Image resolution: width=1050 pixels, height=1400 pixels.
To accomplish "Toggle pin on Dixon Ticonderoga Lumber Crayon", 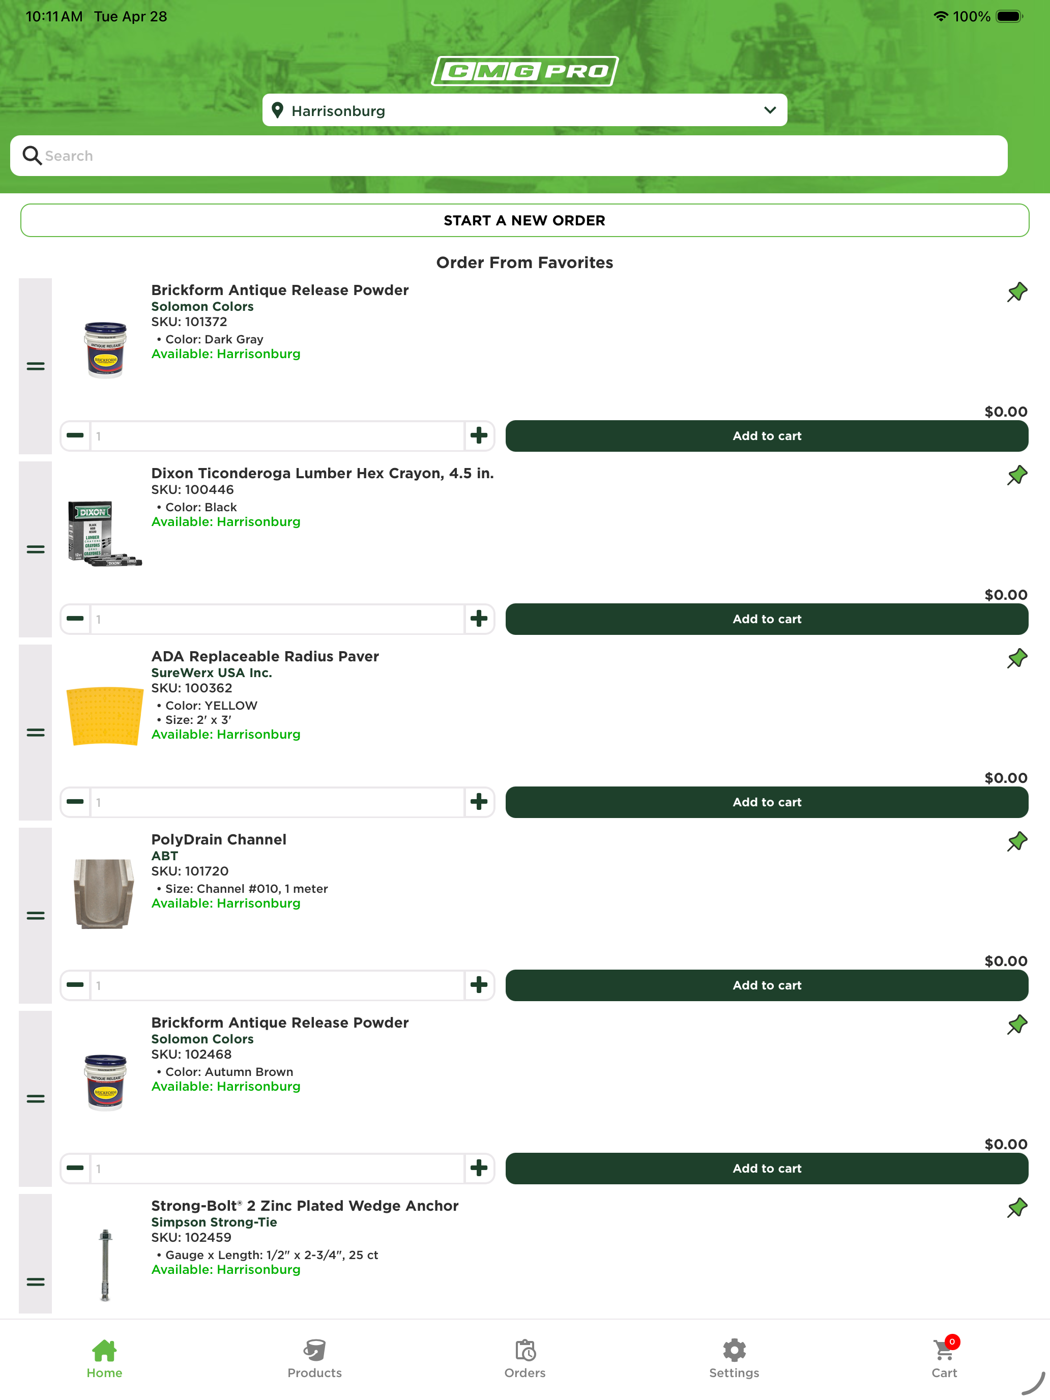I will 1016,475.
